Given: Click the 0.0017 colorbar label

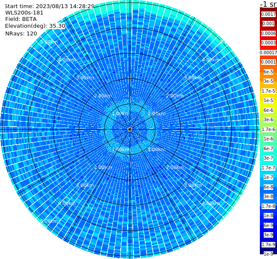Looking at the screenshot, I should pyautogui.click(x=268, y=14).
